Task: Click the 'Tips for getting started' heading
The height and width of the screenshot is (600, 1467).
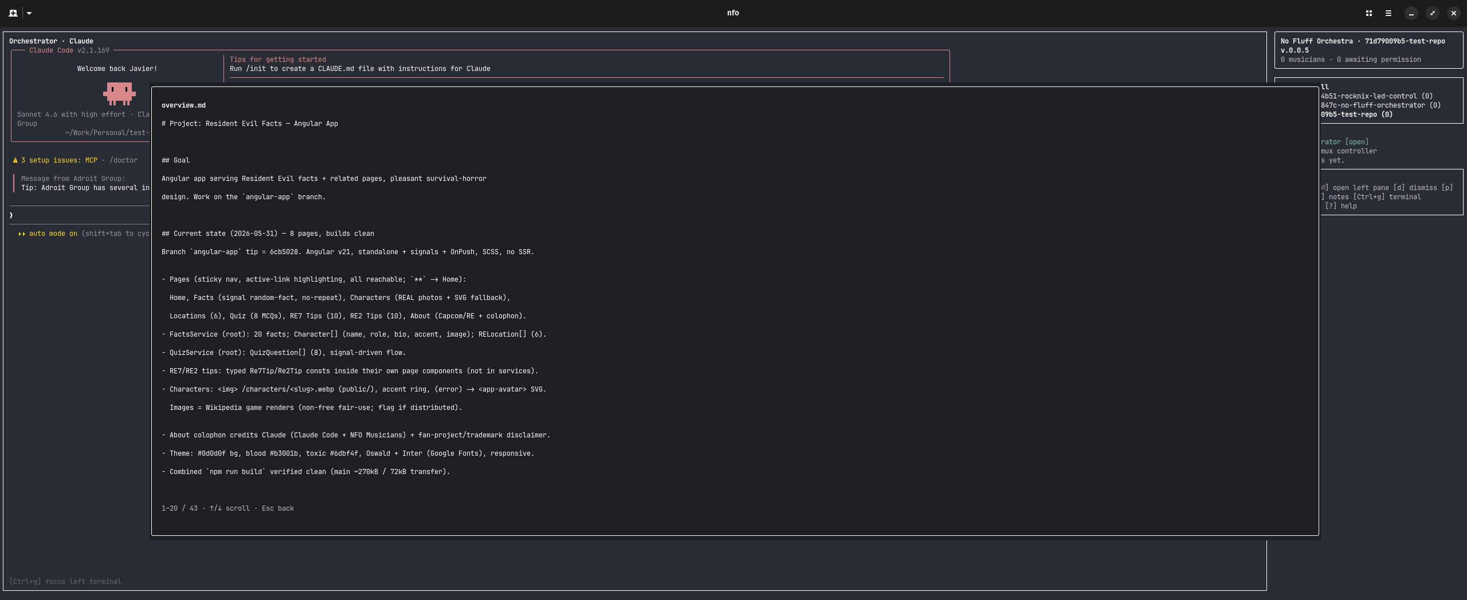Action: pyautogui.click(x=278, y=60)
